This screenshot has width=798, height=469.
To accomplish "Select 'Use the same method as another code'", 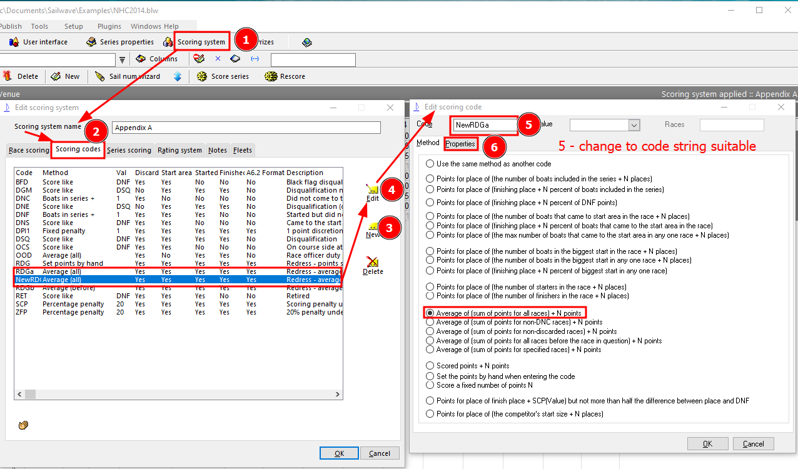I will [488, 164].
